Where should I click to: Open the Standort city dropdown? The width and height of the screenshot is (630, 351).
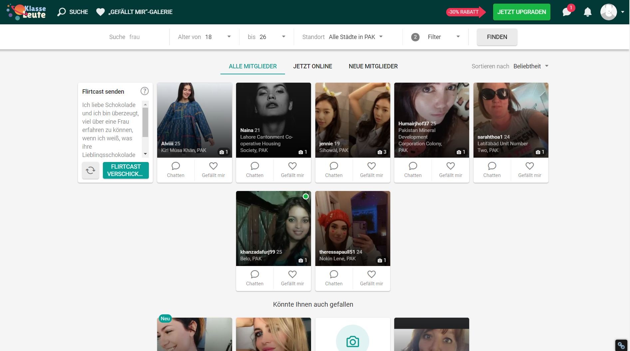tap(343, 37)
